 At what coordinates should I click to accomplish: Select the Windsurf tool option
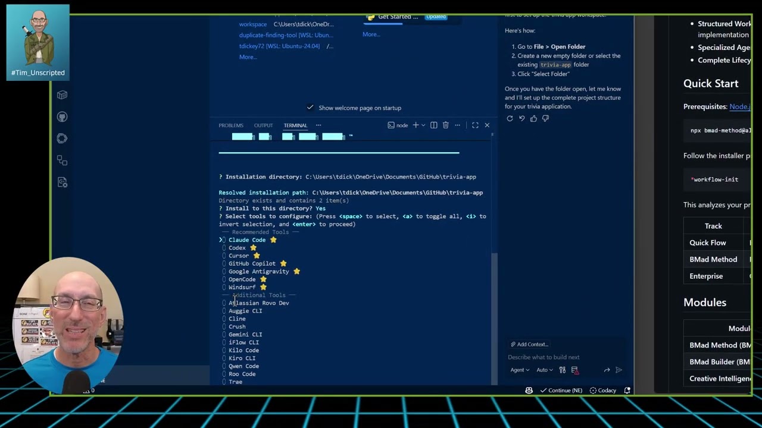coord(242,287)
